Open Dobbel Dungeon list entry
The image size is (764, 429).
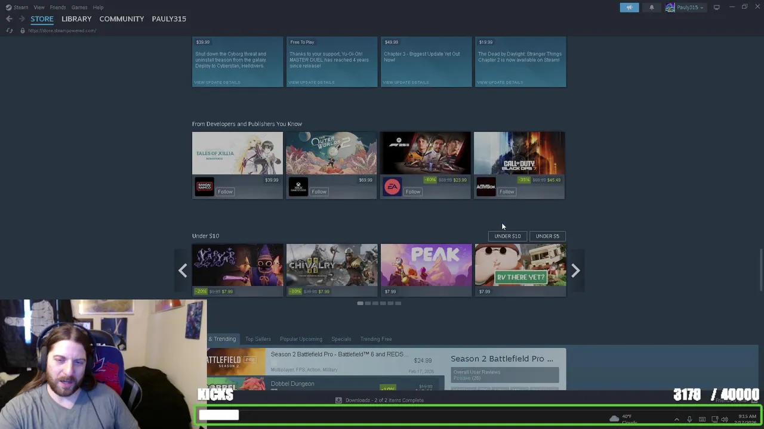(326, 383)
